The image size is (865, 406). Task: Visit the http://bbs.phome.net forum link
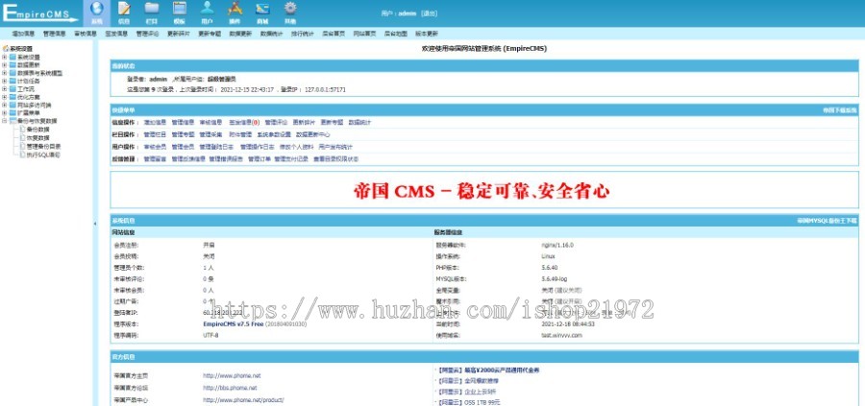pyautogui.click(x=229, y=388)
